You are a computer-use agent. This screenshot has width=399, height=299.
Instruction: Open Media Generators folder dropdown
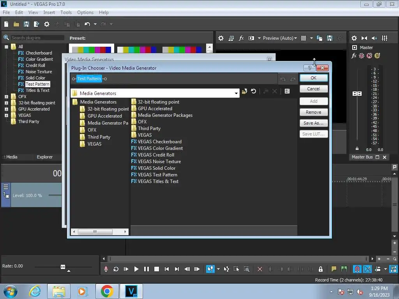click(236, 93)
